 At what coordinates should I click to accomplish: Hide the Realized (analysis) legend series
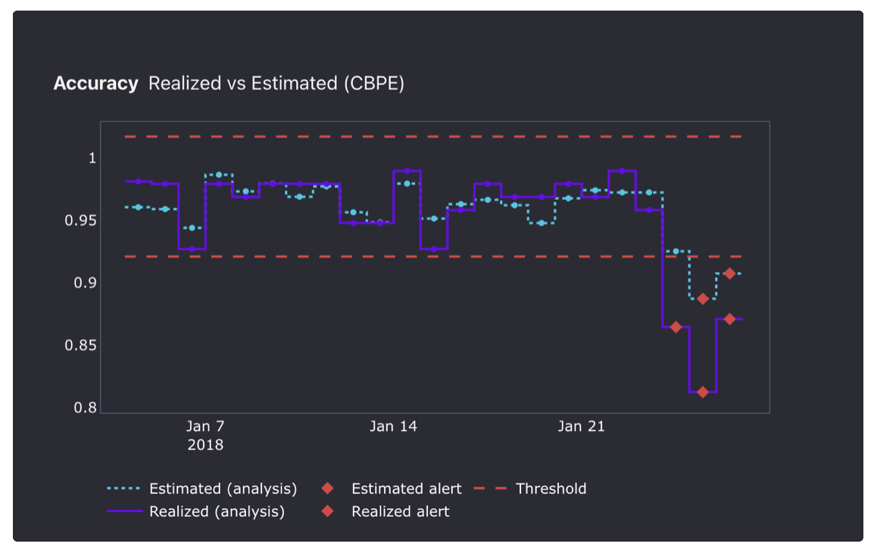pos(217,511)
